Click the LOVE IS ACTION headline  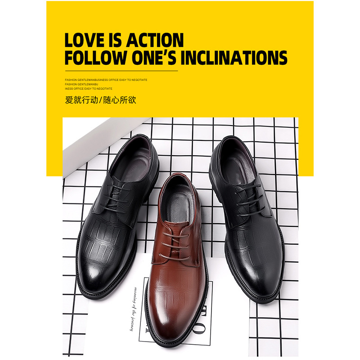124,40
